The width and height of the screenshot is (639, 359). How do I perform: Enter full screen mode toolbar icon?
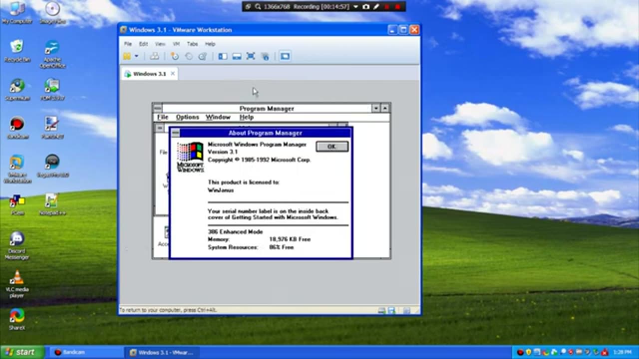click(x=251, y=56)
